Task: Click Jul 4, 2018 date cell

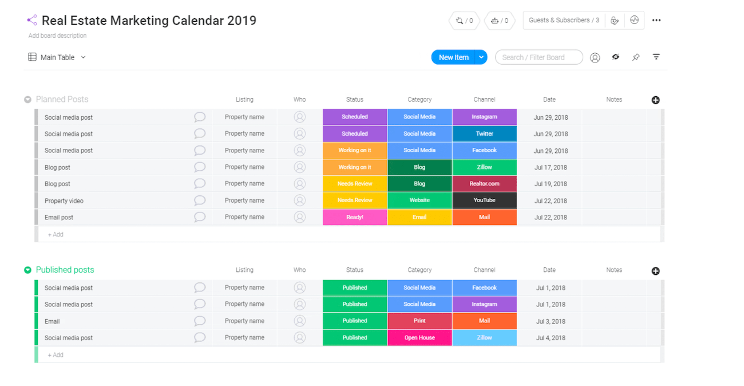Action: [x=551, y=337]
